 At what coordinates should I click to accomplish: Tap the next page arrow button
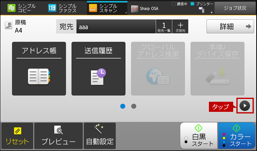point(245,106)
